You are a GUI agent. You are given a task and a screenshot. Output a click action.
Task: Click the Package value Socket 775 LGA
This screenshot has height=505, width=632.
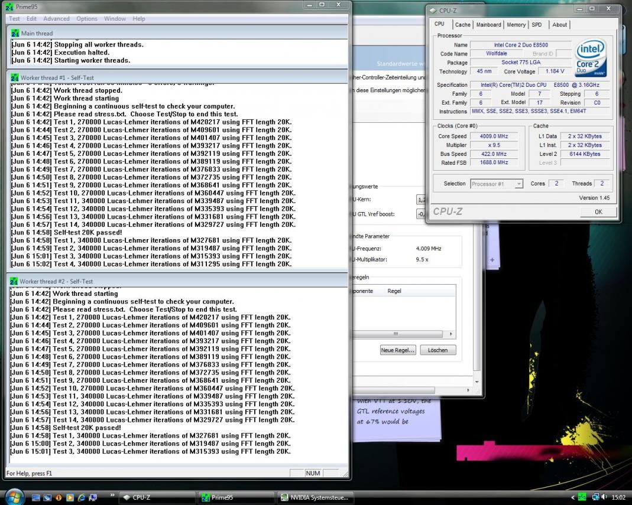[x=521, y=63]
